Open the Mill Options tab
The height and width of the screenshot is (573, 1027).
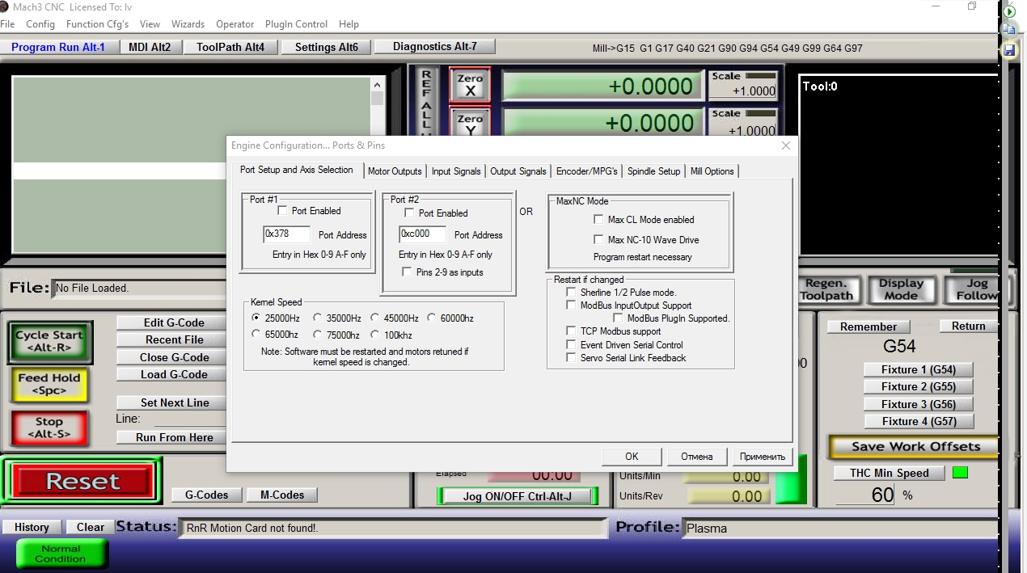712,171
